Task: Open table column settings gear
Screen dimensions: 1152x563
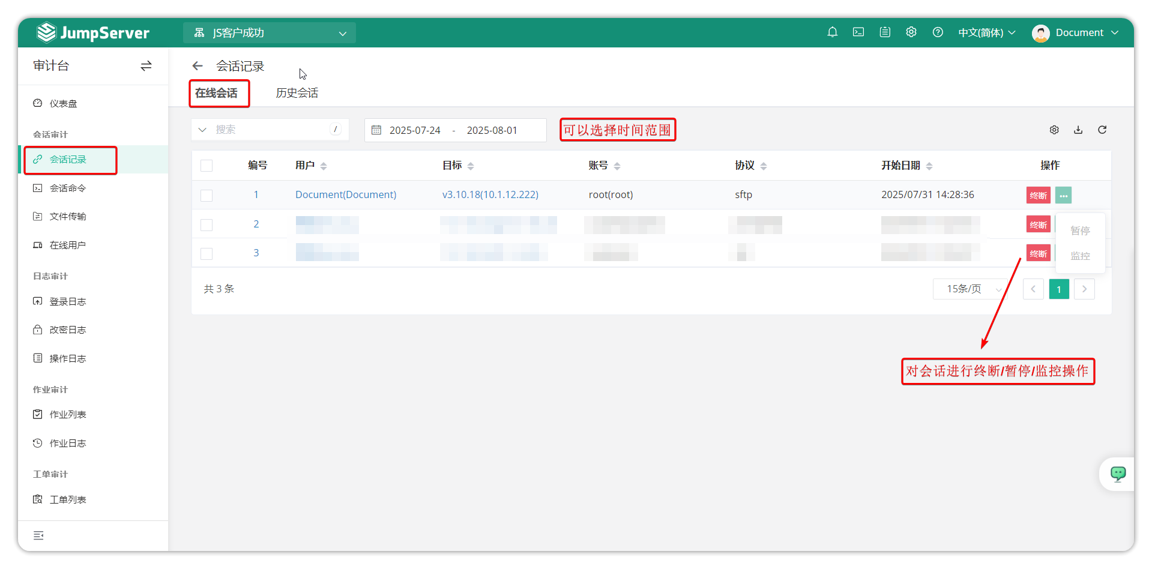Action: [1054, 130]
